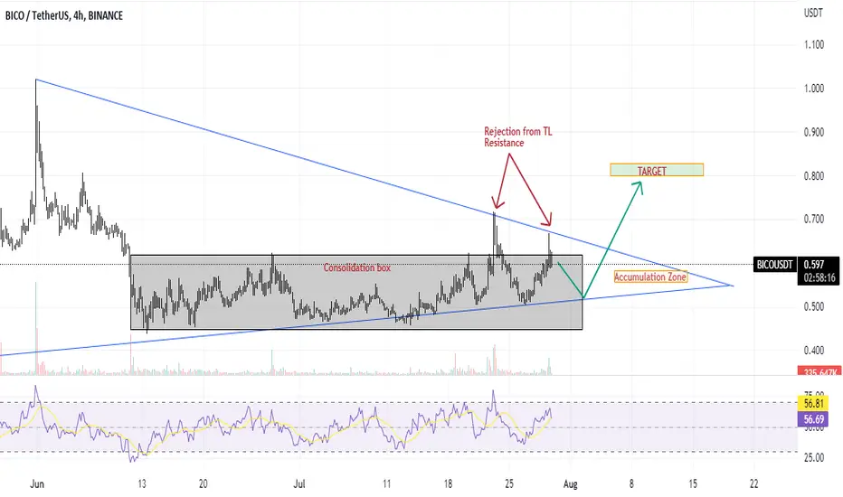Click the BICOUSDT price label
843x497 pixels.
click(x=775, y=265)
